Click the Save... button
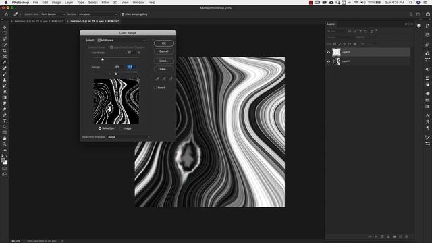This screenshot has width=432, height=243. click(x=163, y=69)
